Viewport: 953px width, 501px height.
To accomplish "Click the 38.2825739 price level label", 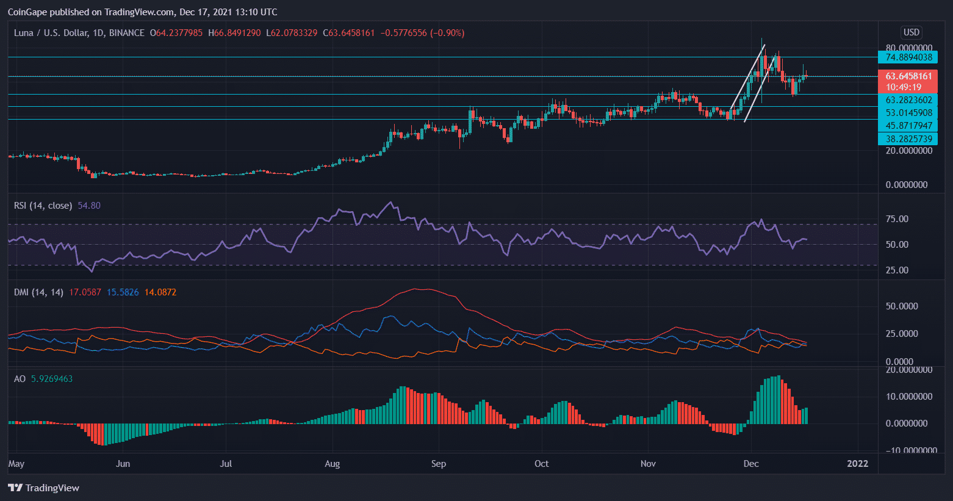I will point(908,139).
